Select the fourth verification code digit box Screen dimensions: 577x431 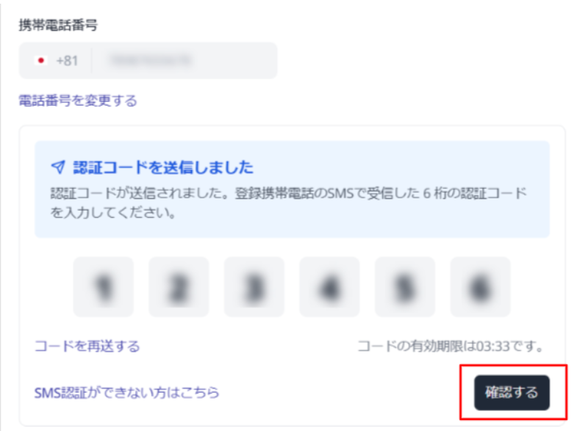pyautogui.click(x=330, y=287)
